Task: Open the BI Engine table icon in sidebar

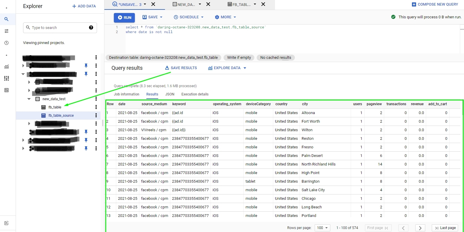Action: click(6, 90)
